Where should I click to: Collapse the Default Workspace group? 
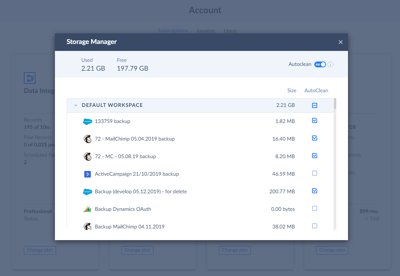76,105
